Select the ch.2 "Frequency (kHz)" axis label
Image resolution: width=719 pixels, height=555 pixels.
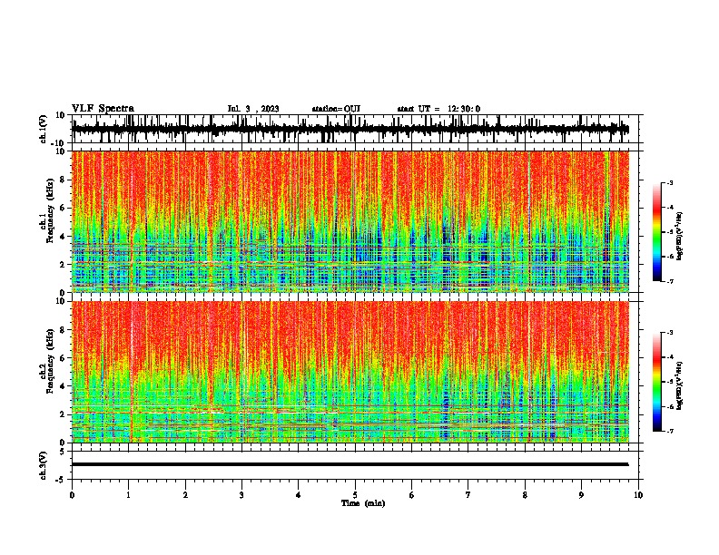[51, 361]
